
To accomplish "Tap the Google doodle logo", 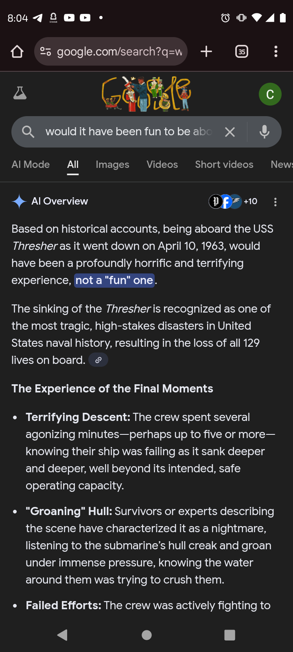I will (146, 94).
